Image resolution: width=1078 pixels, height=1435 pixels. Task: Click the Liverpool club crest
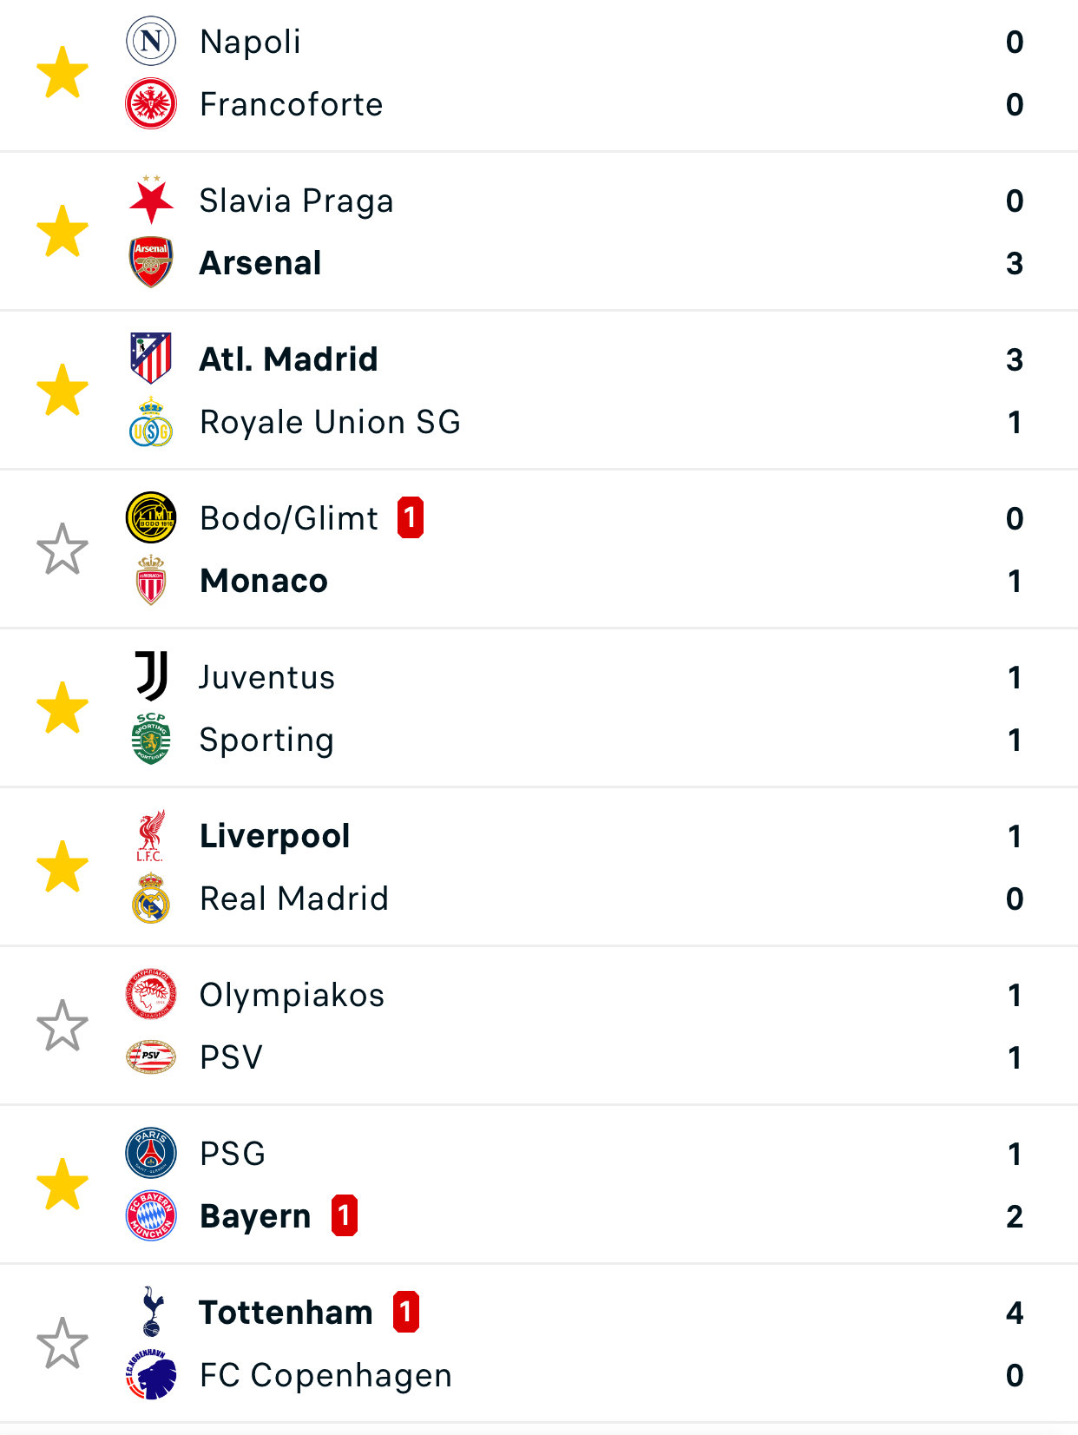tap(151, 835)
